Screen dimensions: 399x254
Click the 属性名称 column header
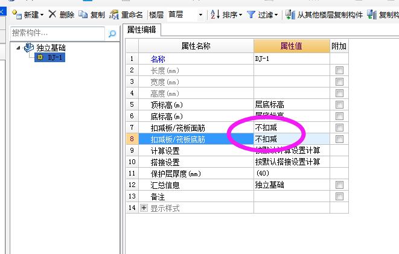pyautogui.click(x=196, y=46)
